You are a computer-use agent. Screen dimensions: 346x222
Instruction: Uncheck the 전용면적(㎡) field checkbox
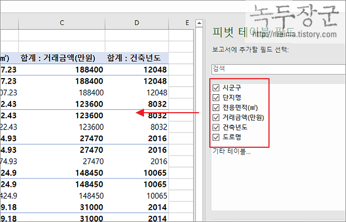click(216, 108)
